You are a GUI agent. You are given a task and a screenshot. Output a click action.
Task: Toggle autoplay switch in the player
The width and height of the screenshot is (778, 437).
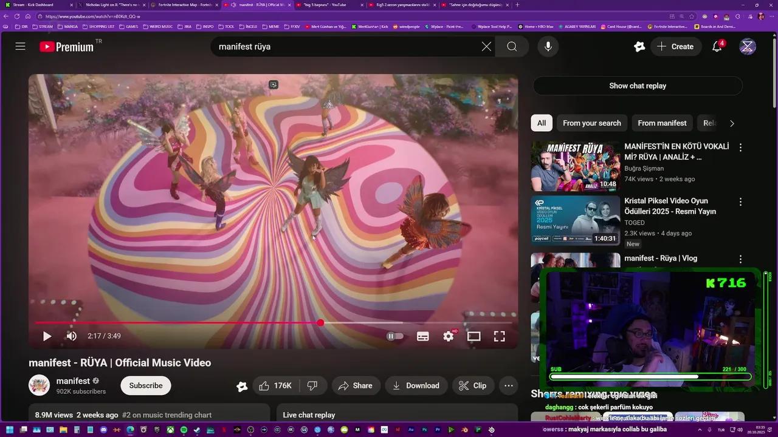(394, 336)
